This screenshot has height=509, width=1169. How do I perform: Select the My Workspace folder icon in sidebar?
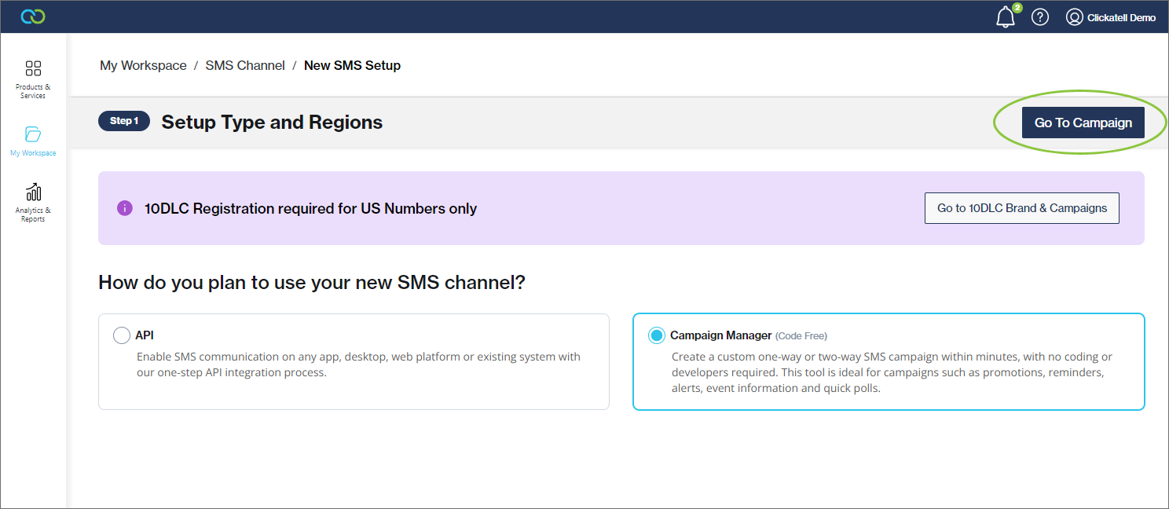33,134
